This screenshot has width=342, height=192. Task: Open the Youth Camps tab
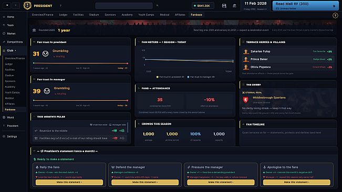click(146, 15)
